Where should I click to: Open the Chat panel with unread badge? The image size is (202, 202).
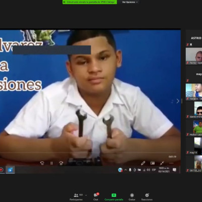96,197
